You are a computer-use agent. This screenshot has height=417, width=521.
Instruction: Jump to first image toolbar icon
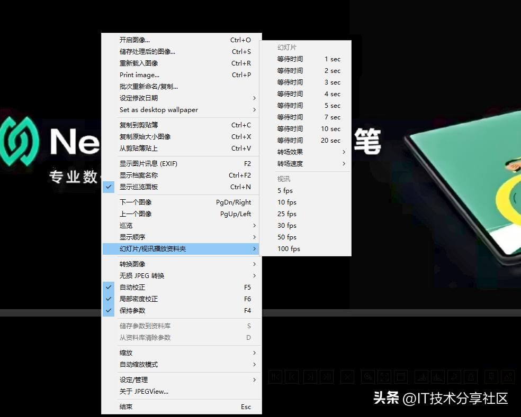click(x=275, y=377)
